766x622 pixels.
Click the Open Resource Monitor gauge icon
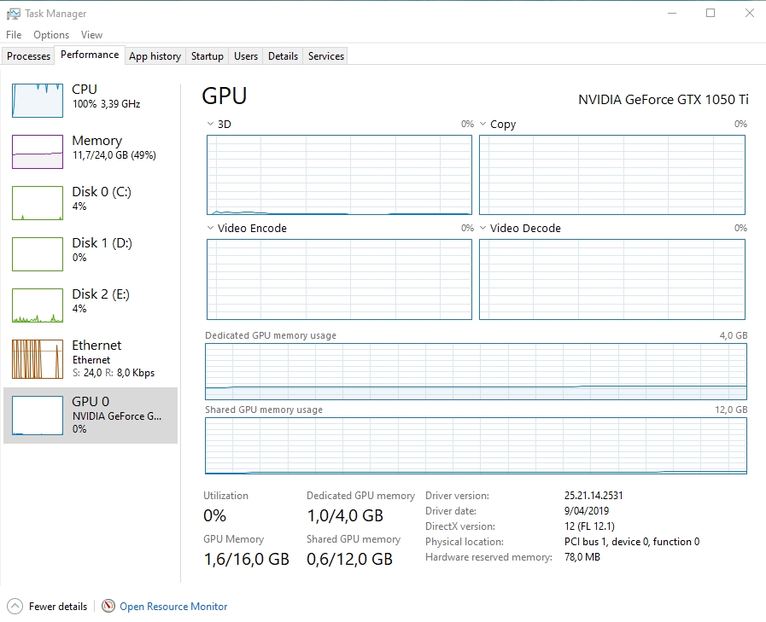pos(108,606)
